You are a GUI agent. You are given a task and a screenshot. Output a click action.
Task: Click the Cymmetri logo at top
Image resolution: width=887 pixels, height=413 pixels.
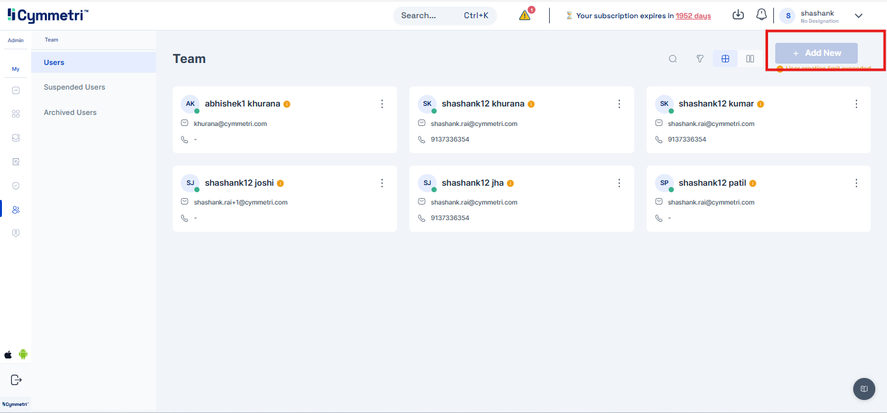[48, 15]
